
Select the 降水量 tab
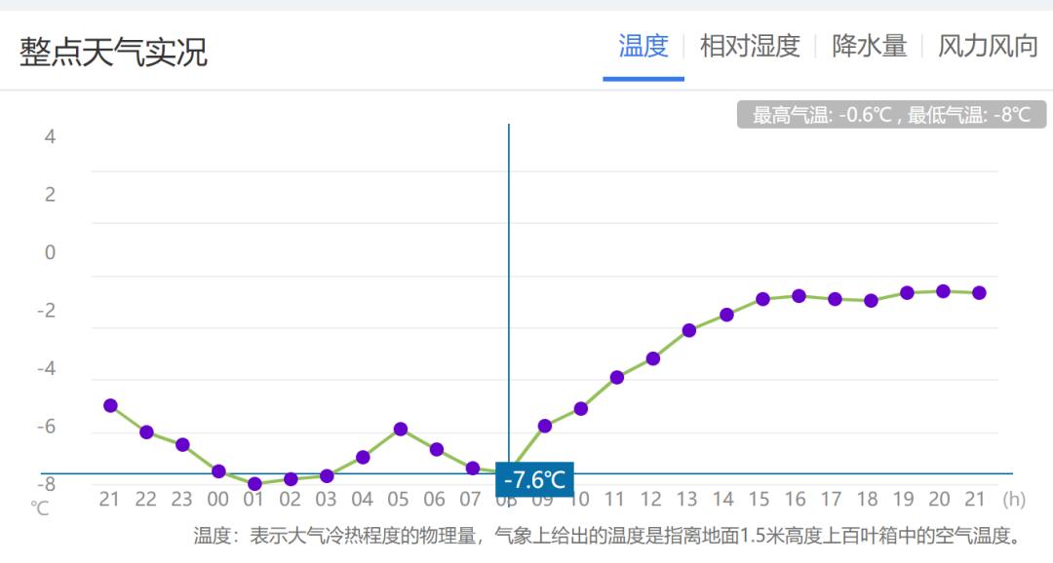click(x=869, y=46)
